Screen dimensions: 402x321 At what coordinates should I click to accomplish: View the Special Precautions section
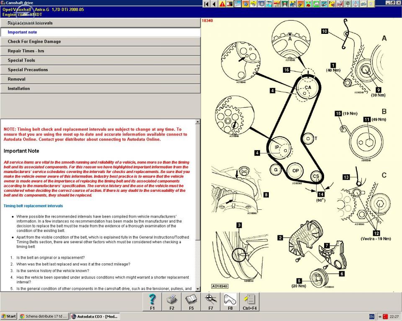click(x=100, y=70)
